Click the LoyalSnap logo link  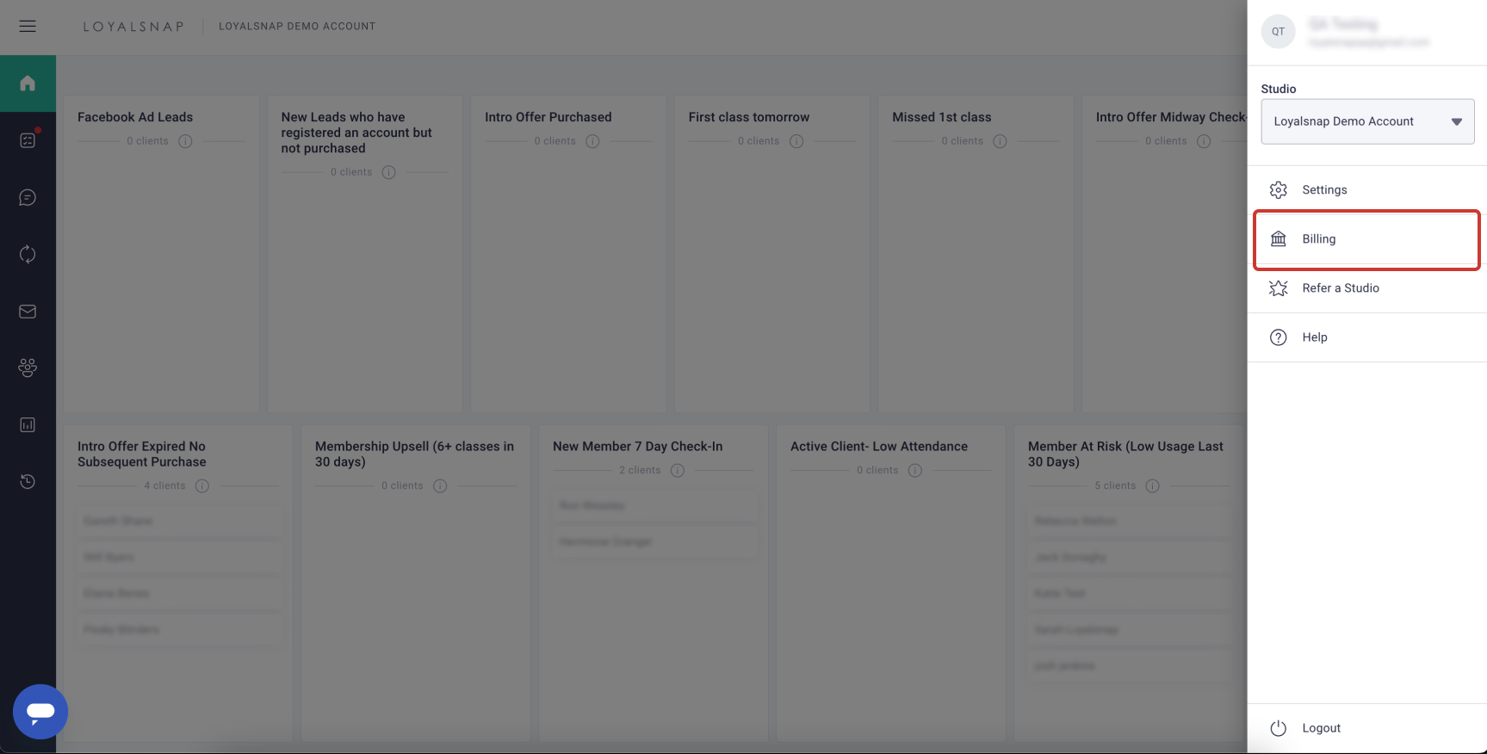click(x=133, y=27)
